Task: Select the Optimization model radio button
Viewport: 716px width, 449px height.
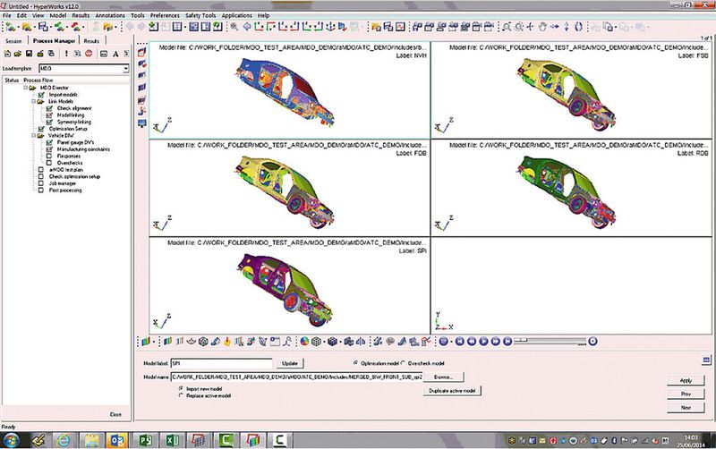Action: [355, 363]
